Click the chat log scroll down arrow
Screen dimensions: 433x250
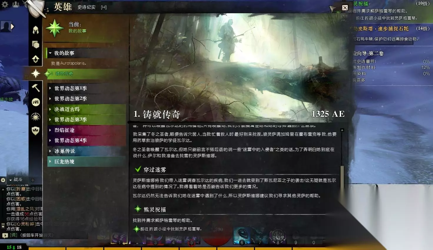click(3, 226)
